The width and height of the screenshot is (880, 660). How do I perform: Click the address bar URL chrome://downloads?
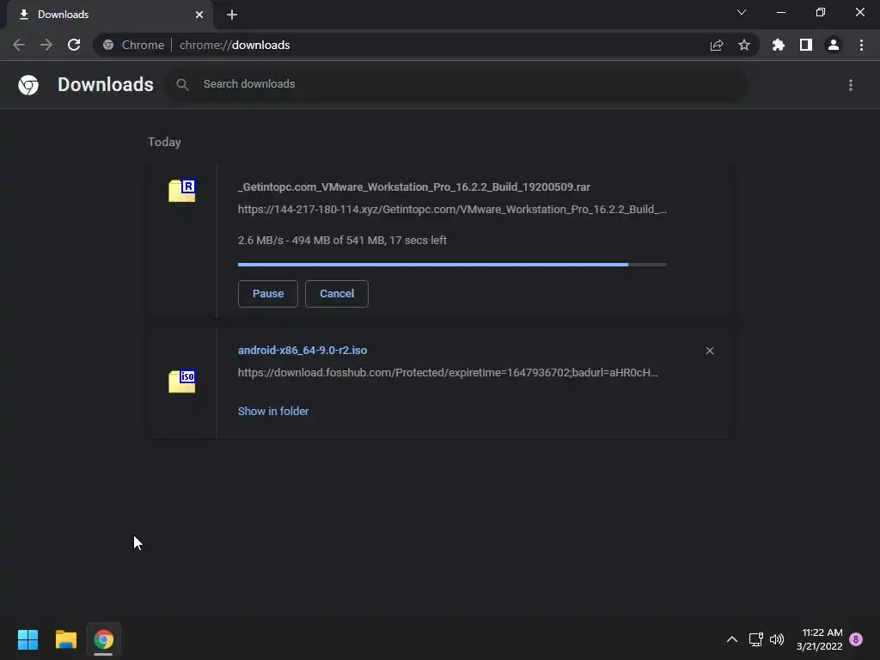point(235,45)
